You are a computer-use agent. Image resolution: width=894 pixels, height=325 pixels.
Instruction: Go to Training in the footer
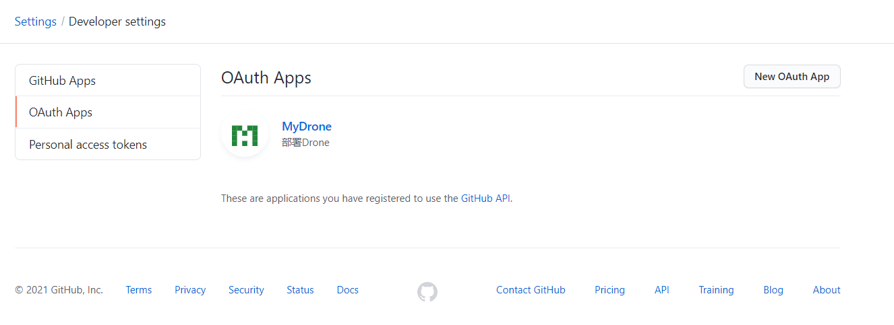(x=716, y=290)
